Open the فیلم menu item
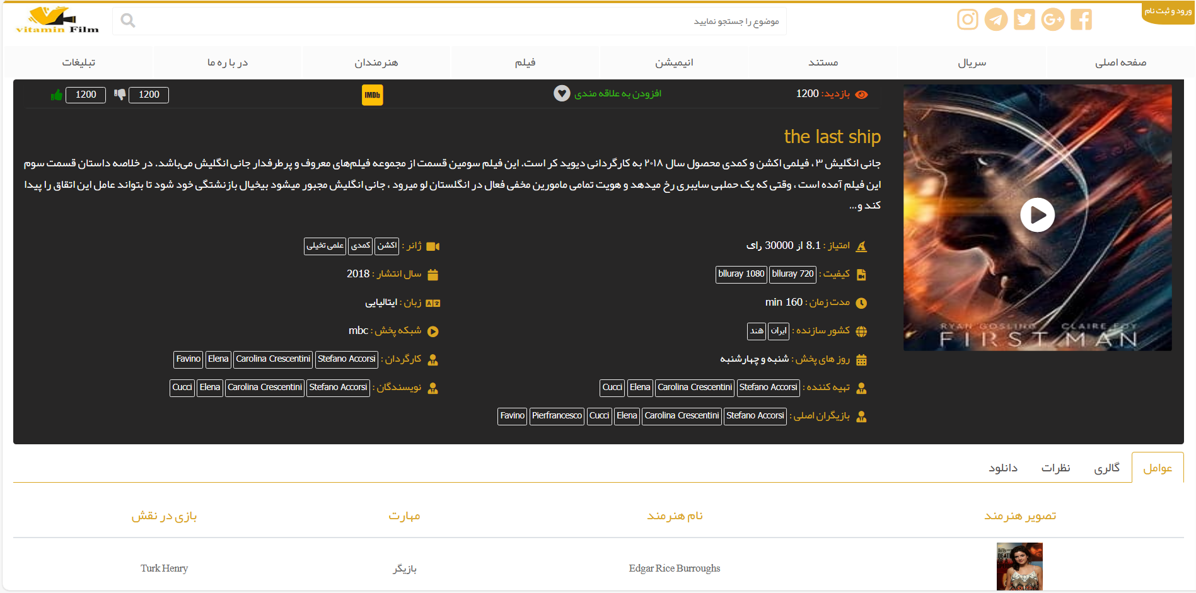The height and width of the screenshot is (593, 1196). coord(525,62)
